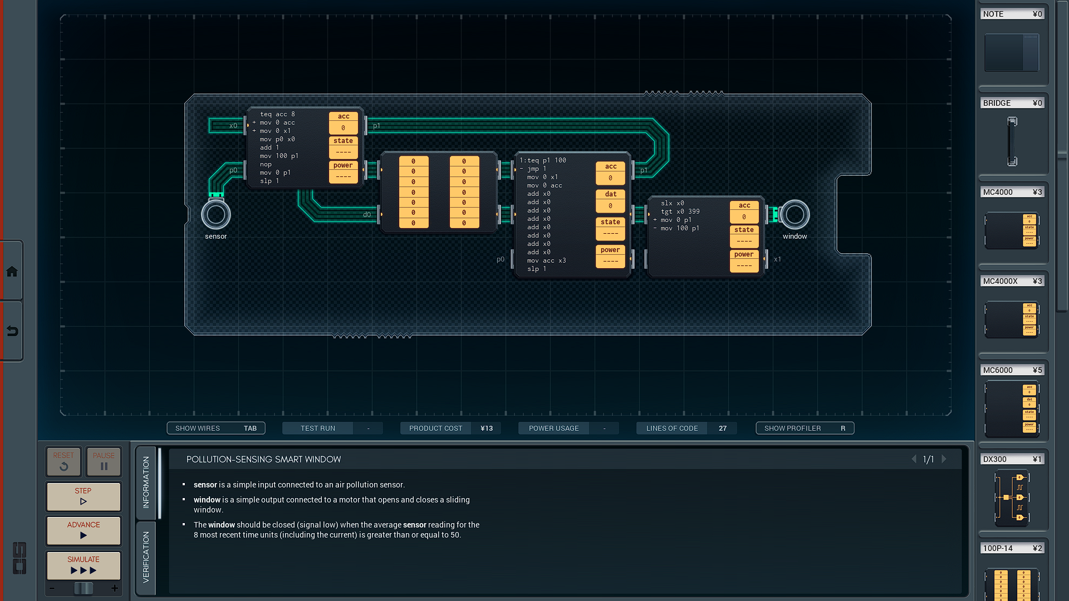
Task: Step the simulation once
Action: click(84, 496)
